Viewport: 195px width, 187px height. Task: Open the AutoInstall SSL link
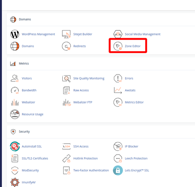[32, 146]
